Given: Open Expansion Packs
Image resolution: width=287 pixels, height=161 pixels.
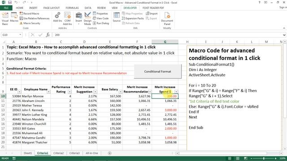Looking at the screenshot, I should tap(133, 18).
